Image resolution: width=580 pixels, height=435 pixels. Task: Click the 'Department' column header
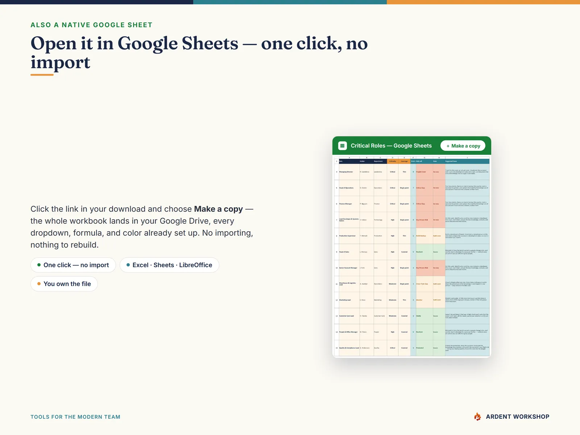[380, 161]
